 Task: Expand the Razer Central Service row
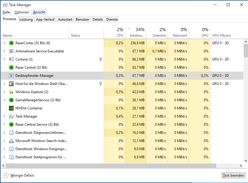point(4,125)
